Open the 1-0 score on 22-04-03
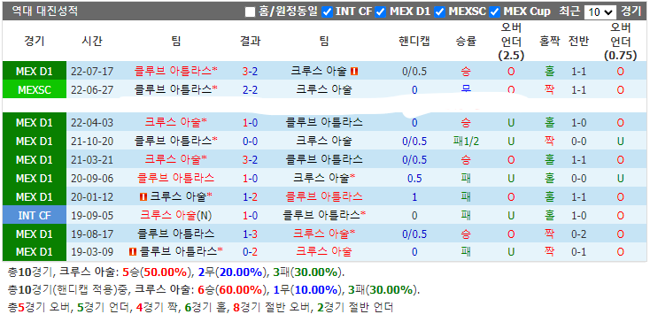This screenshot has height=322, width=650. point(250,122)
